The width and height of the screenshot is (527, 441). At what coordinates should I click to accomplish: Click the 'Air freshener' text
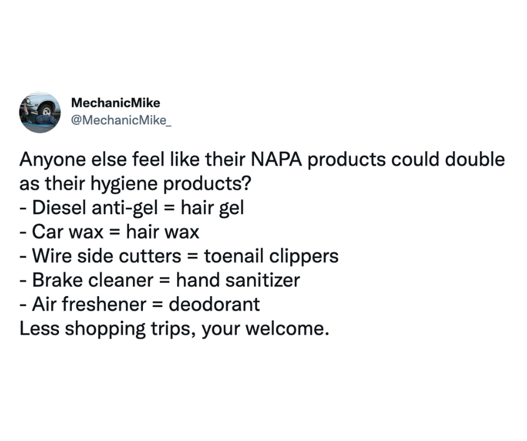89,304
